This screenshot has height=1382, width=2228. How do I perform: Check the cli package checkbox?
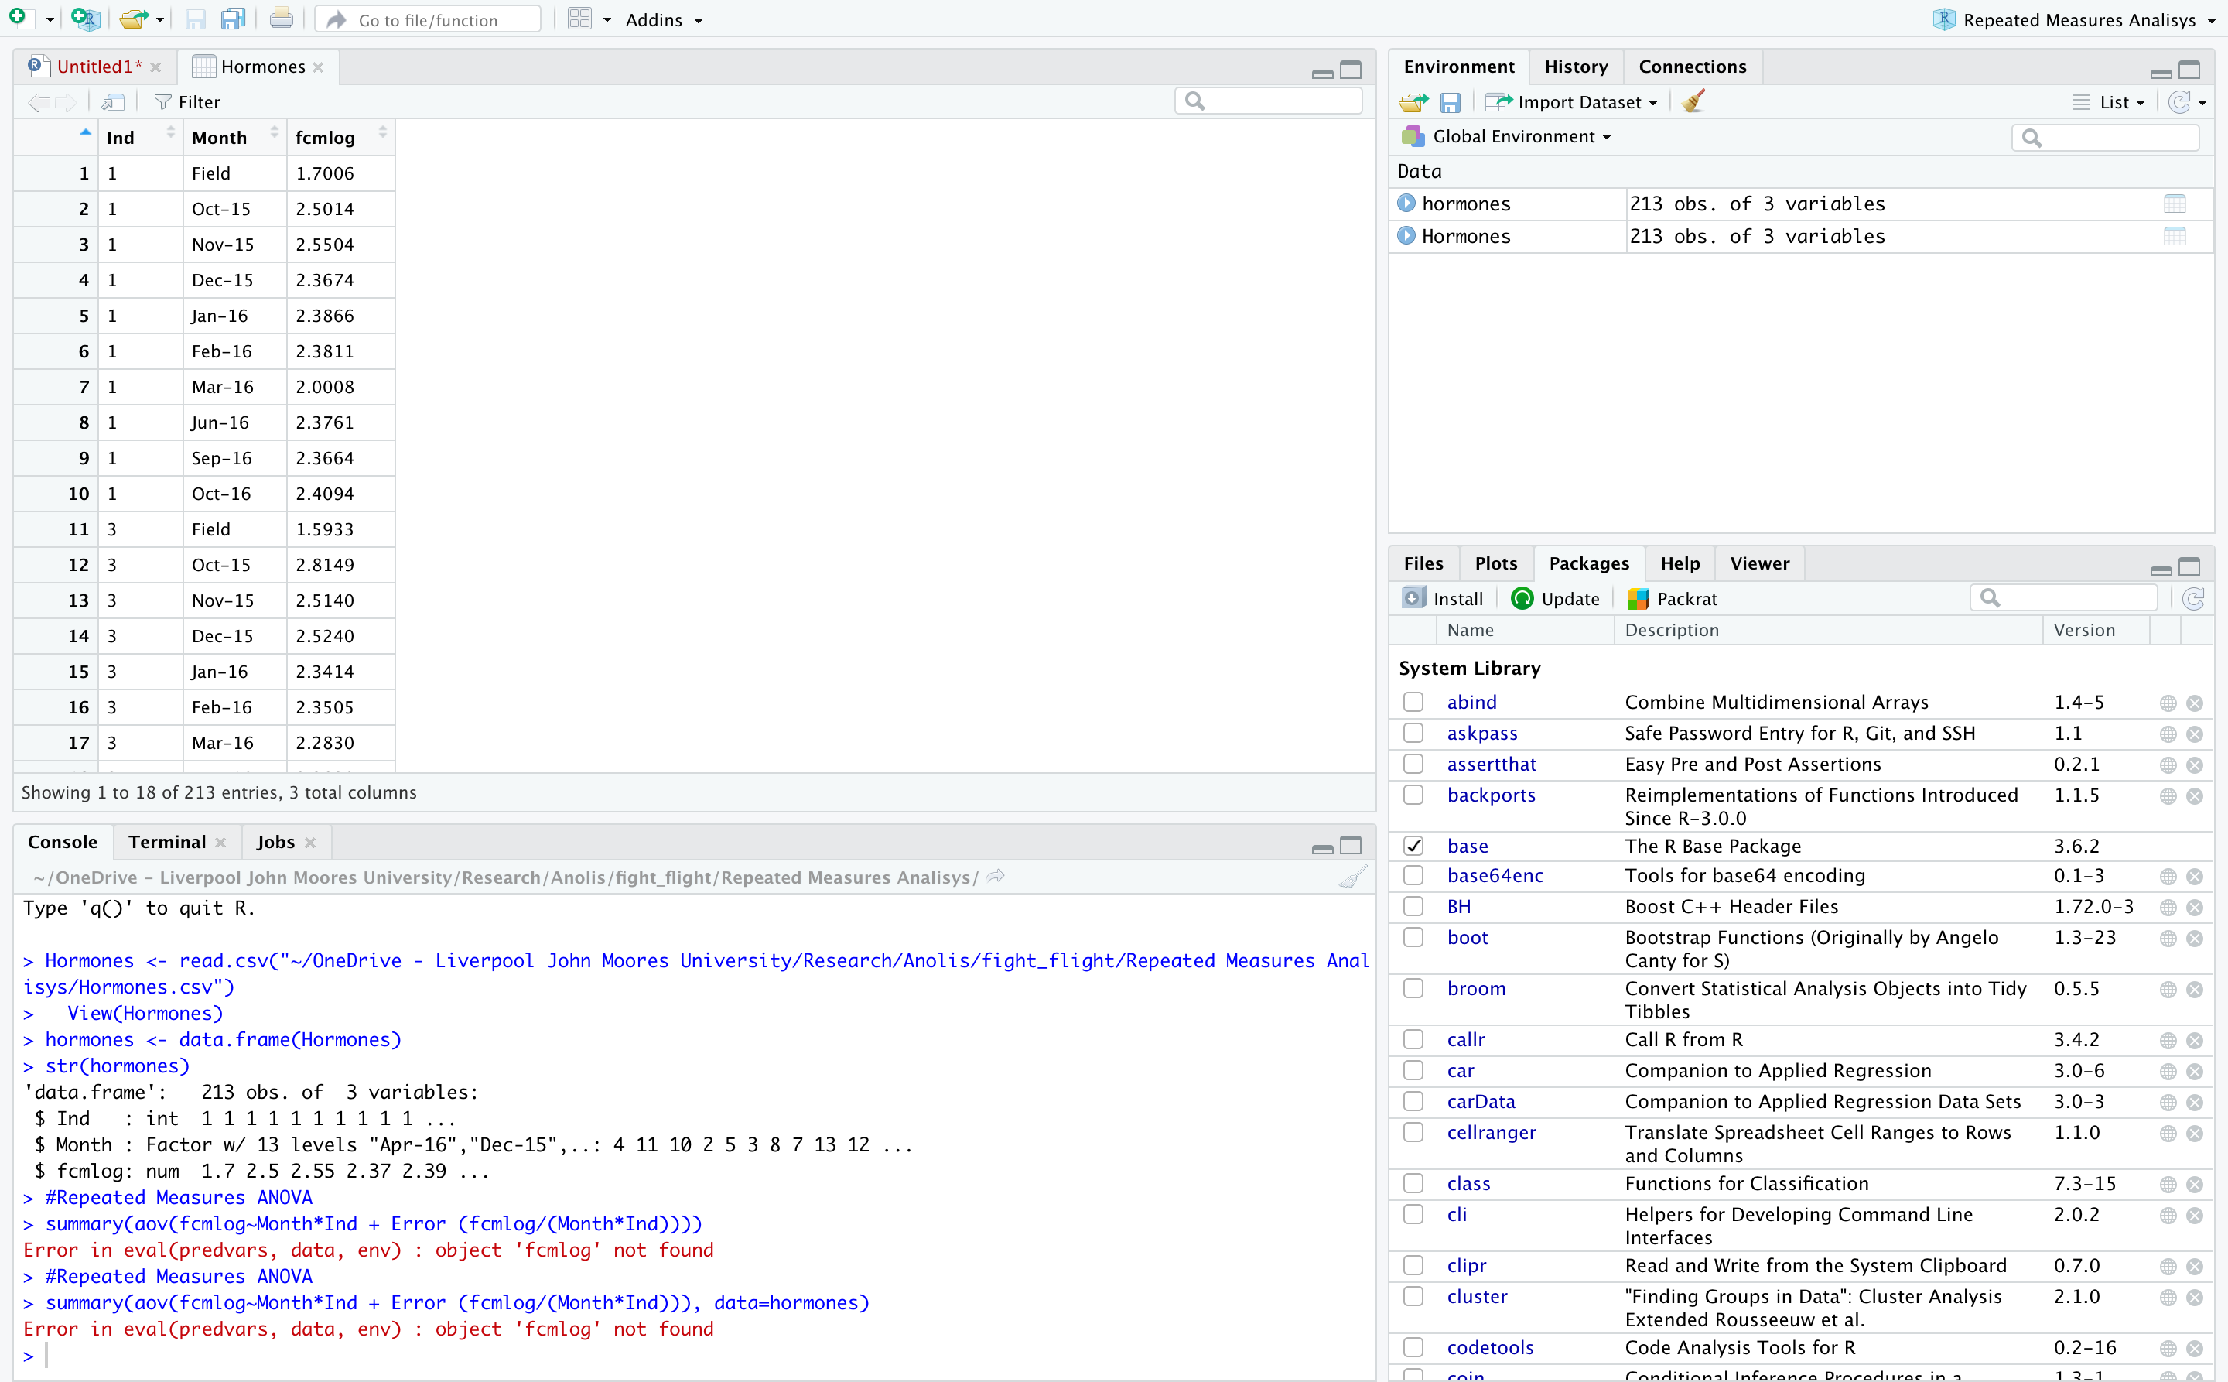1413,1214
